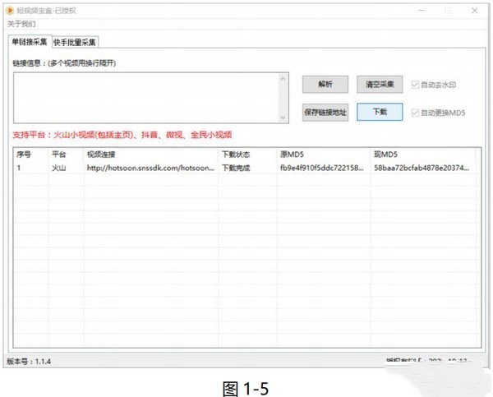Click the red 支持平台 notice text
The image size is (493, 397).
pyautogui.click(x=122, y=135)
